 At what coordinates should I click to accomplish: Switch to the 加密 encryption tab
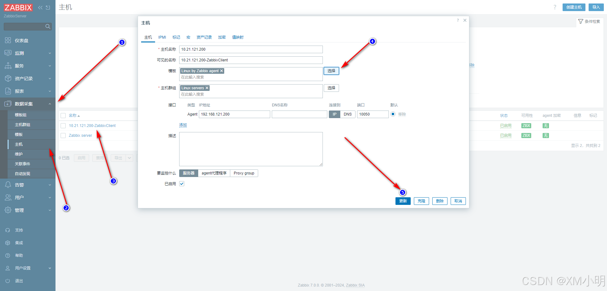222,37
